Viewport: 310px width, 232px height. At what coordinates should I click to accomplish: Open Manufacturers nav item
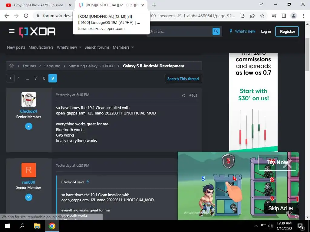click(41, 47)
